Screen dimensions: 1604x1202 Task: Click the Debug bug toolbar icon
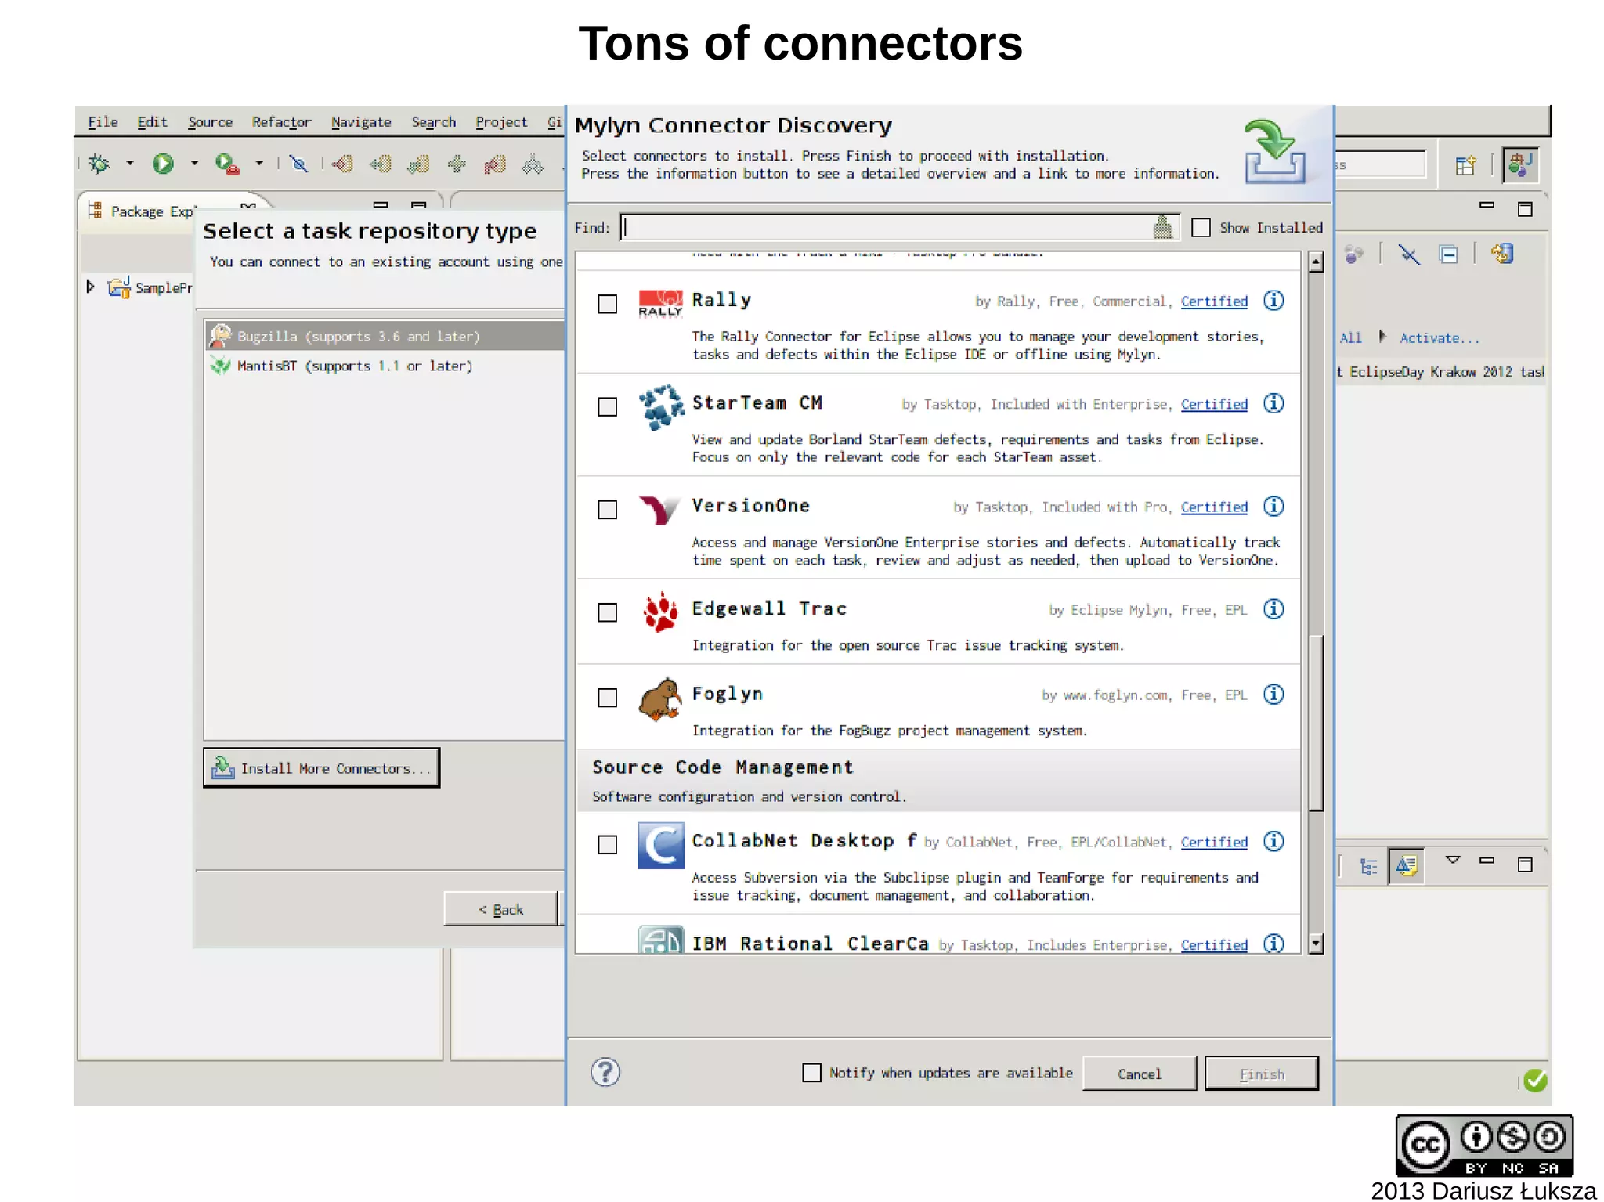tap(99, 164)
